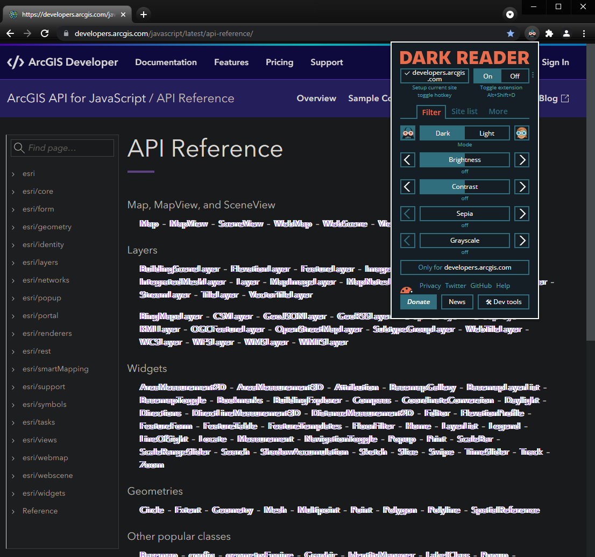Open Dev tools in Dark Reader

point(503,302)
